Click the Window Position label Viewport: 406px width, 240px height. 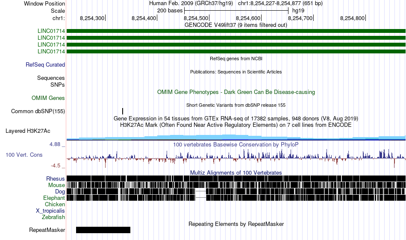(x=44, y=3)
